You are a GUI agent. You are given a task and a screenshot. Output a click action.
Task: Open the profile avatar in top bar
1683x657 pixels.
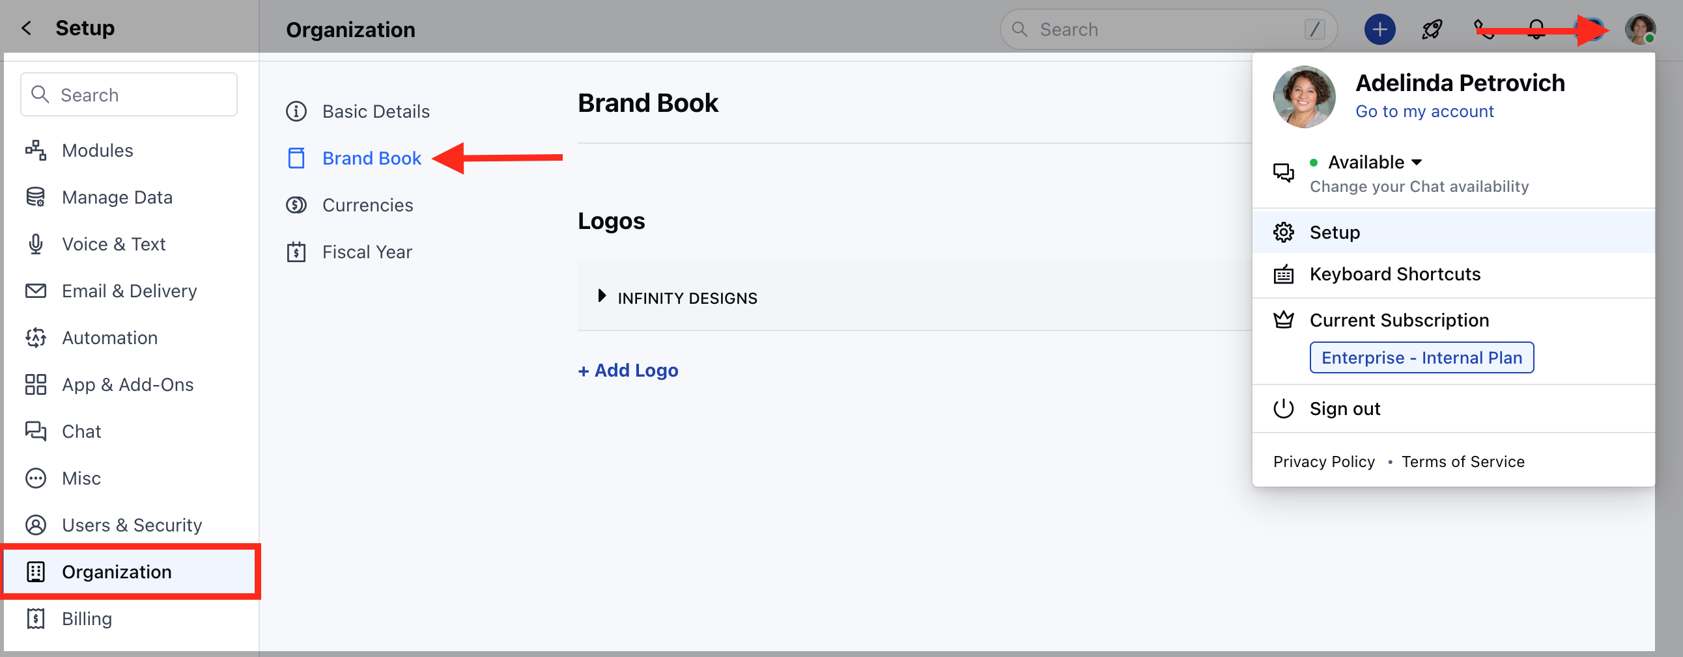(1640, 29)
